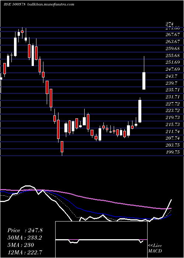Click the 50MA : 233.2 readout

[x=25, y=238]
